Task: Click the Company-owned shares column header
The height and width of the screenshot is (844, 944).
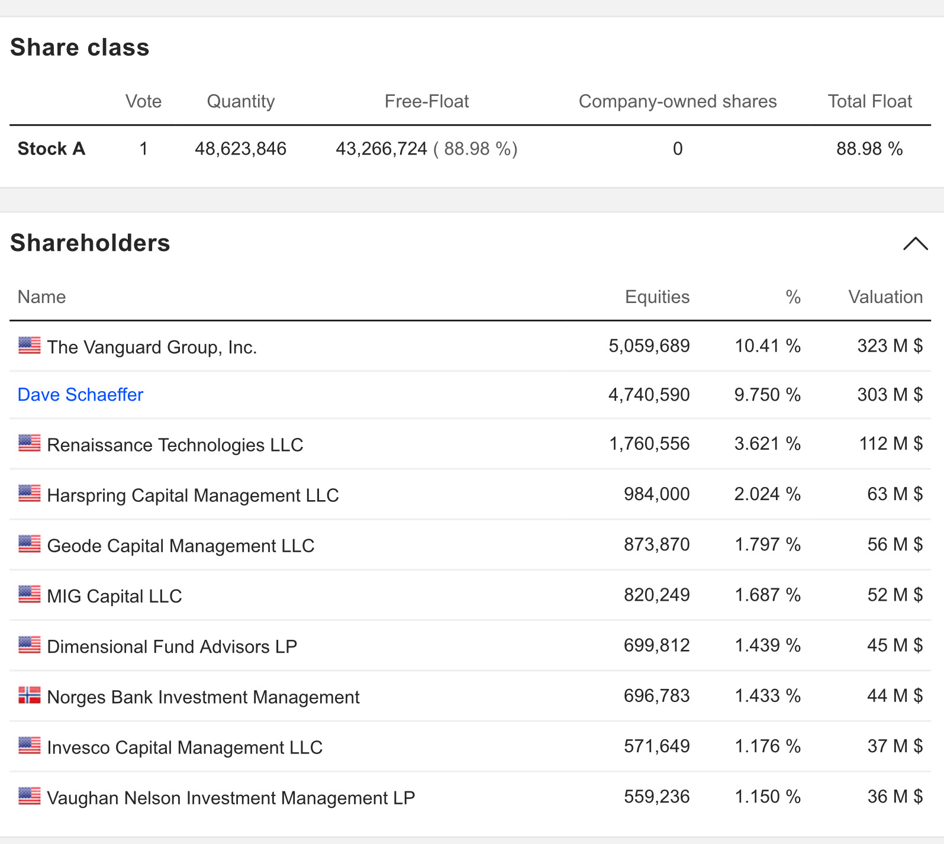Action: click(x=678, y=102)
